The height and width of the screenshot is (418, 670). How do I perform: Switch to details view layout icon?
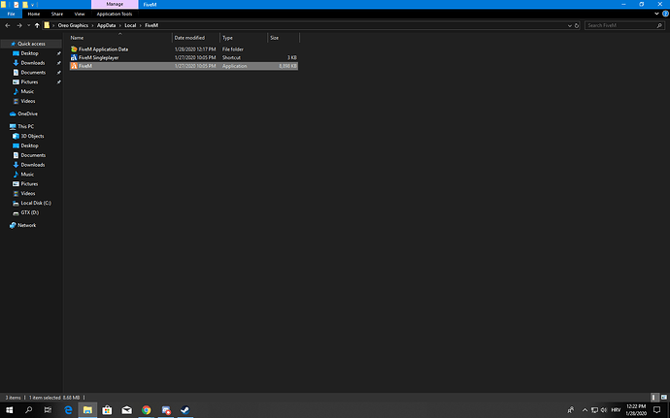[x=654, y=397]
